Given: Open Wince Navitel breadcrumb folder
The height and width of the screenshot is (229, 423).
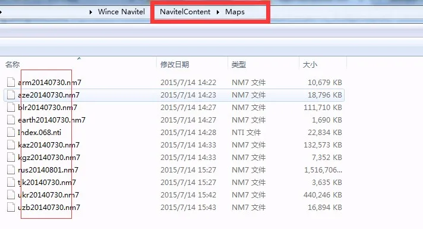Looking at the screenshot, I should [x=121, y=12].
